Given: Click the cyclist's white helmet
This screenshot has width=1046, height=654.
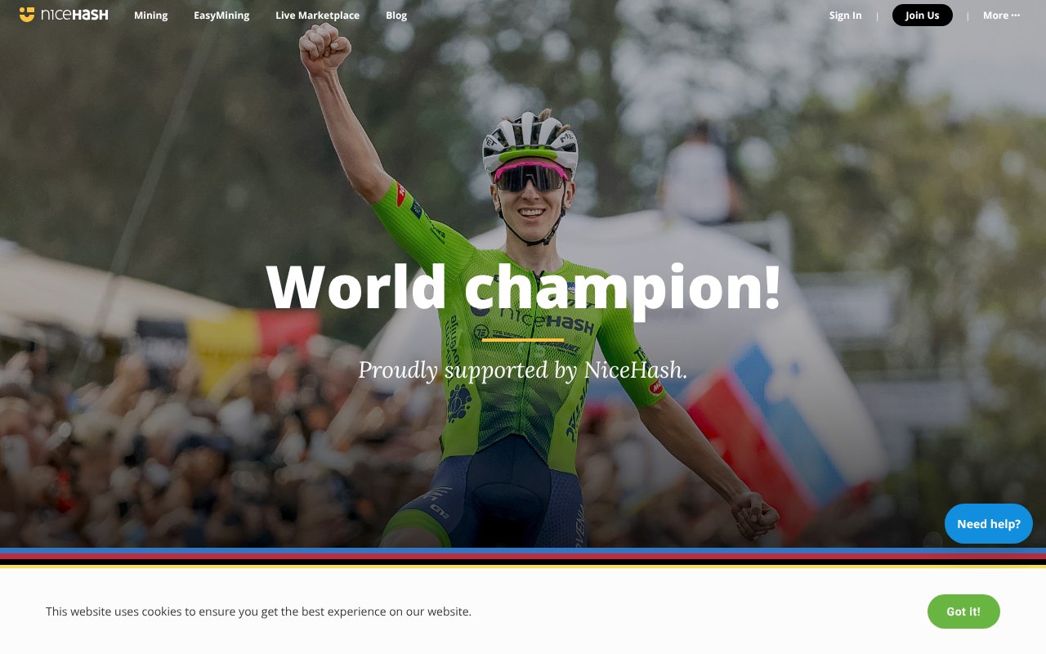Looking at the screenshot, I should coord(530,141).
